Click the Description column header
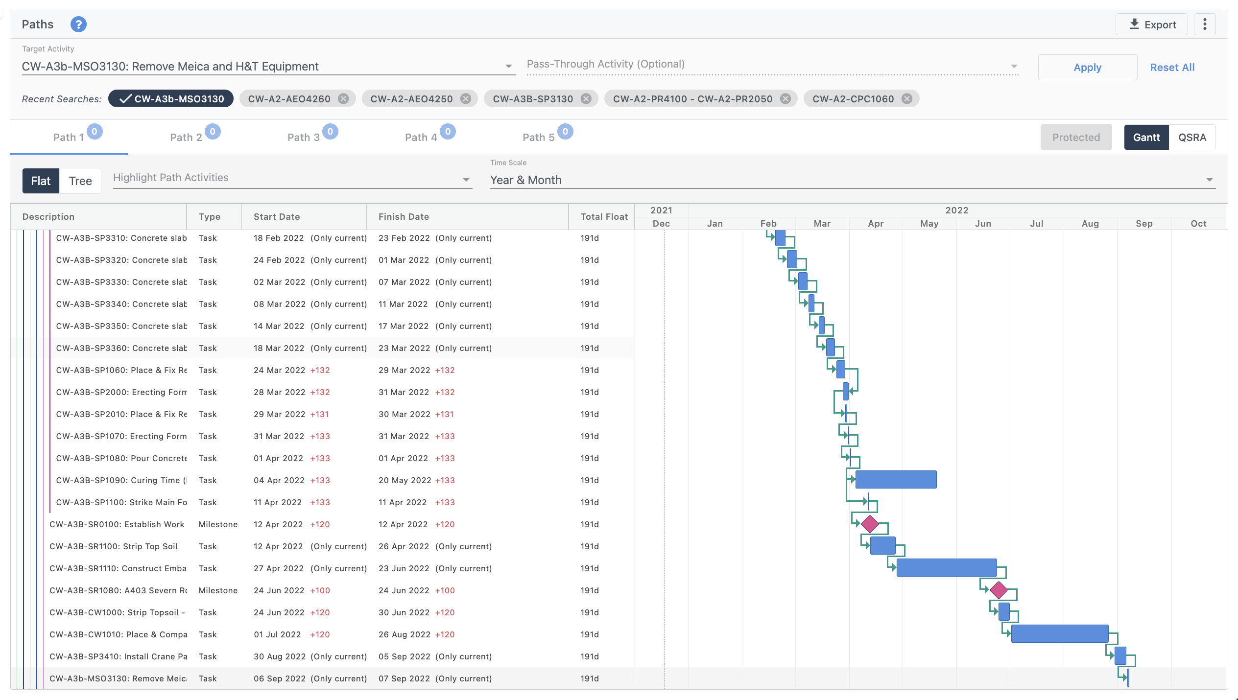The width and height of the screenshot is (1238, 700). [x=98, y=217]
